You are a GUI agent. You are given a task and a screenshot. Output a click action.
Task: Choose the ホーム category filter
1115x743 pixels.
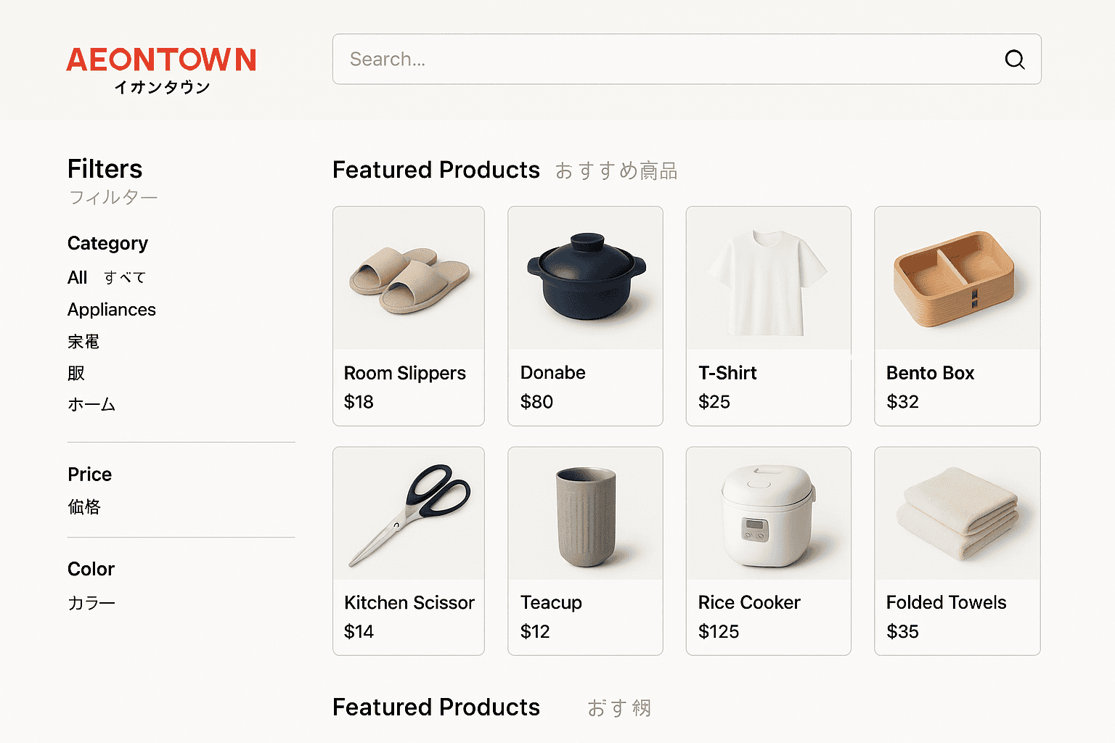(91, 405)
